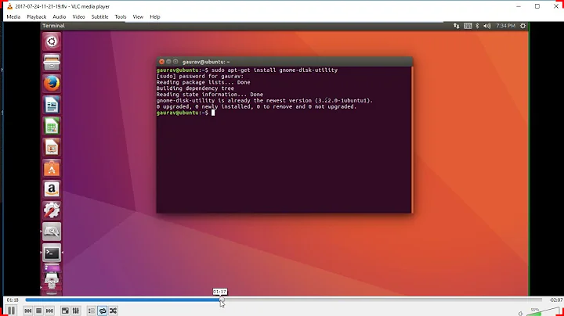Open LibreOffice Calc launcher icon
The image size is (564, 316).
pos(52,126)
